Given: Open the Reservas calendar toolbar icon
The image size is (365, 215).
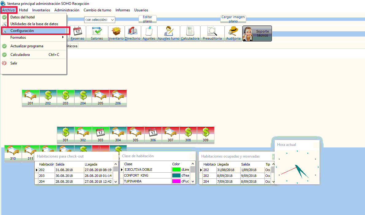Looking at the screenshot, I should pos(77,33).
